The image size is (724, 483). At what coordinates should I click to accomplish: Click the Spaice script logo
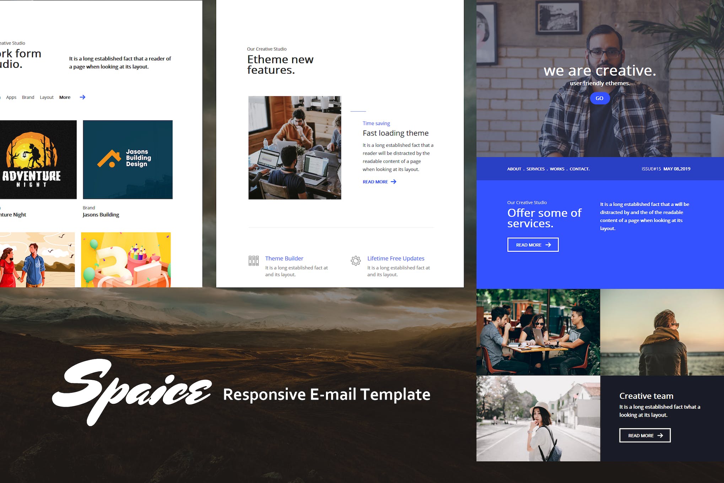132,392
